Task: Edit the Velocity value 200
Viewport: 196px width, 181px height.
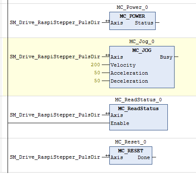Action: [x=95, y=65]
